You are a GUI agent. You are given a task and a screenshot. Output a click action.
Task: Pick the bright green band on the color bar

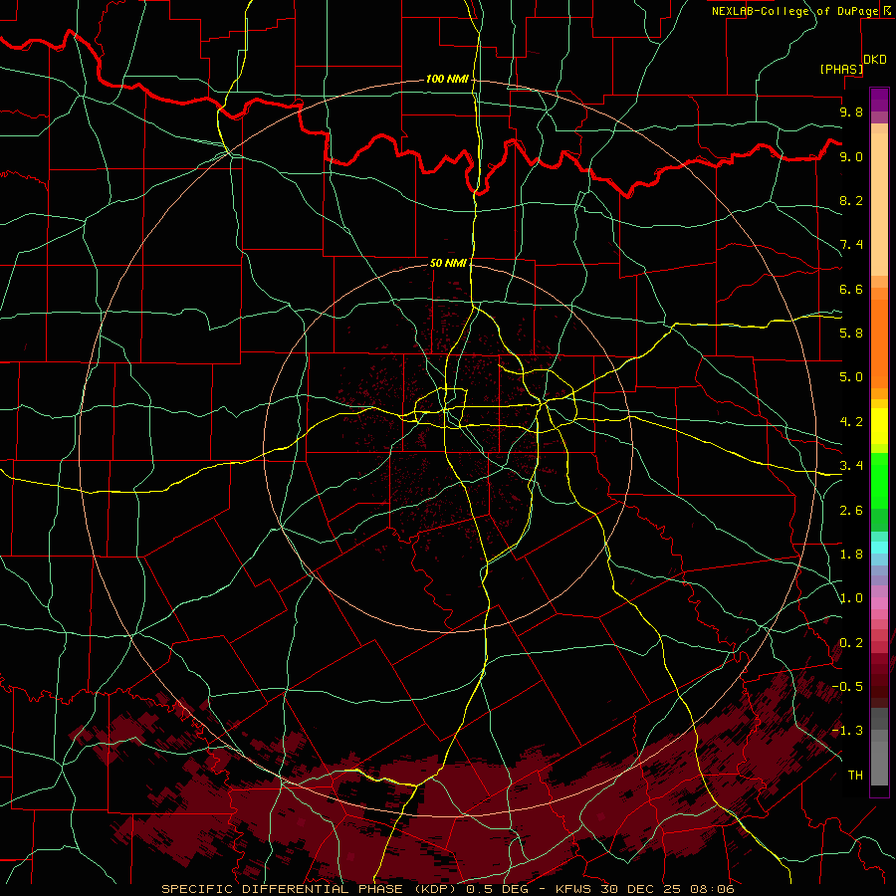879,481
